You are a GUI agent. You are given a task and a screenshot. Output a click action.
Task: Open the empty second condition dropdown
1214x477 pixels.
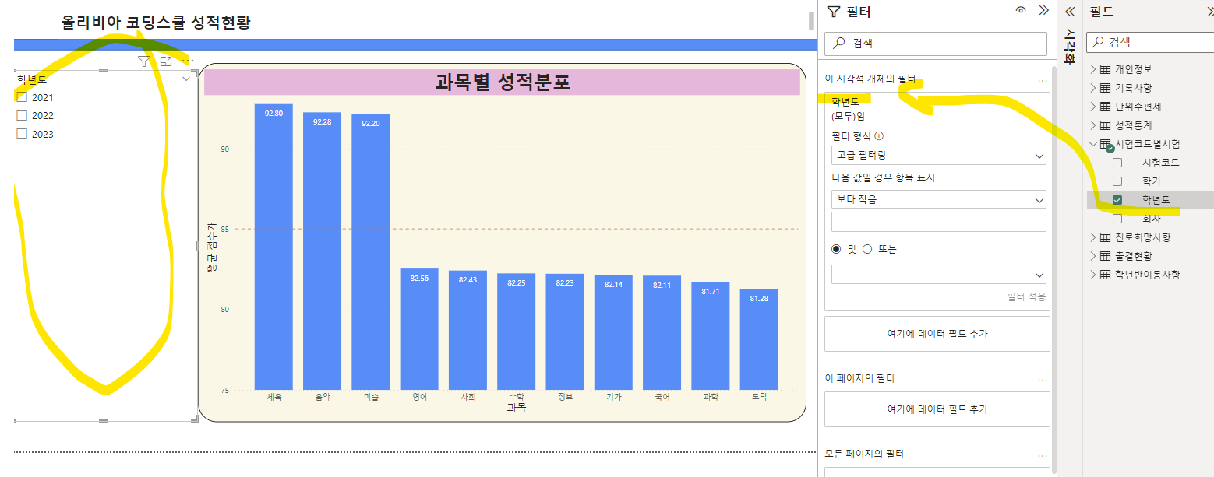point(939,274)
